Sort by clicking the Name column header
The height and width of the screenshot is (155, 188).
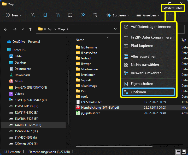point(80,40)
